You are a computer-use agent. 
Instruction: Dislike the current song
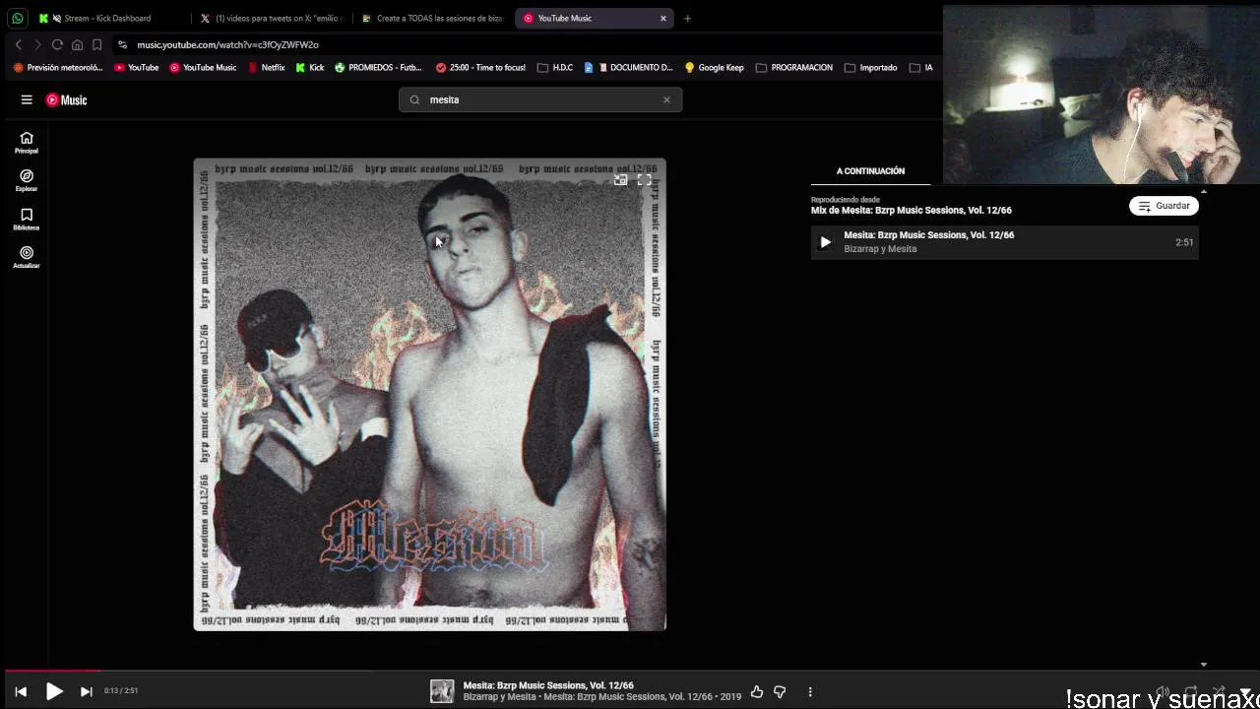pyautogui.click(x=780, y=691)
